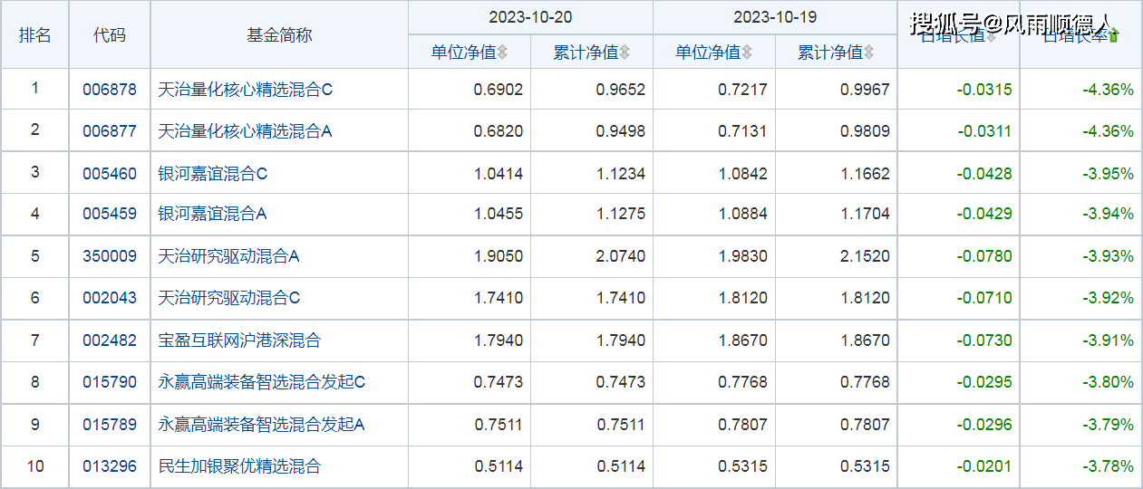The width and height of the screenshot is (1143, 489).
Task: Click the green 日增长率 sort arrow icon
Action: 1114,35
